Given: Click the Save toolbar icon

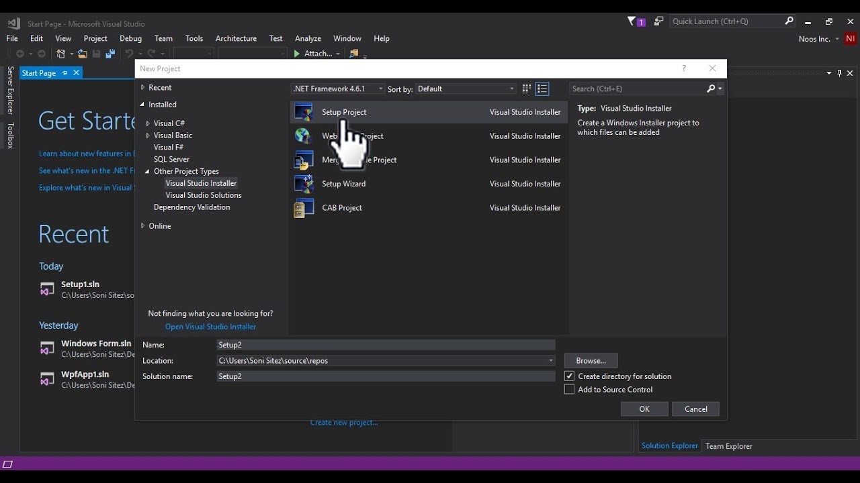Looking at the screenshot, I should point(96,54).
